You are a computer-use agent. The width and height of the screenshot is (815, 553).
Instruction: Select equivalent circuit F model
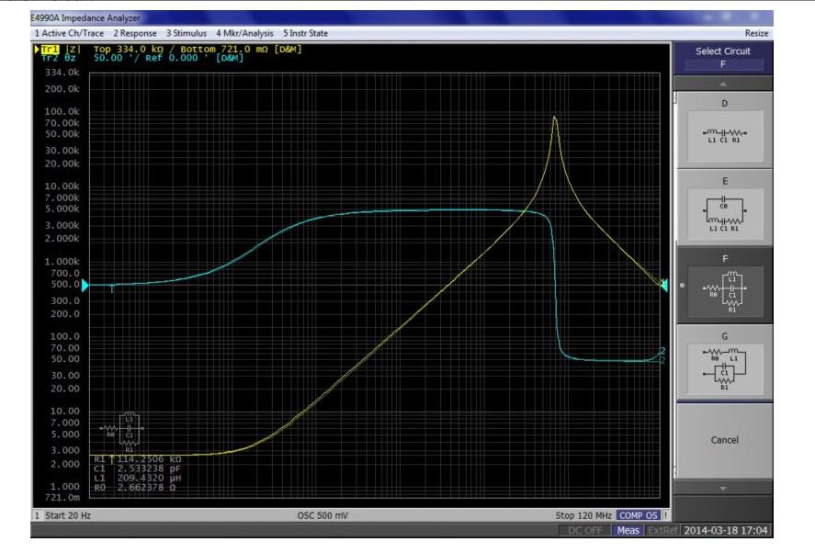725,286
